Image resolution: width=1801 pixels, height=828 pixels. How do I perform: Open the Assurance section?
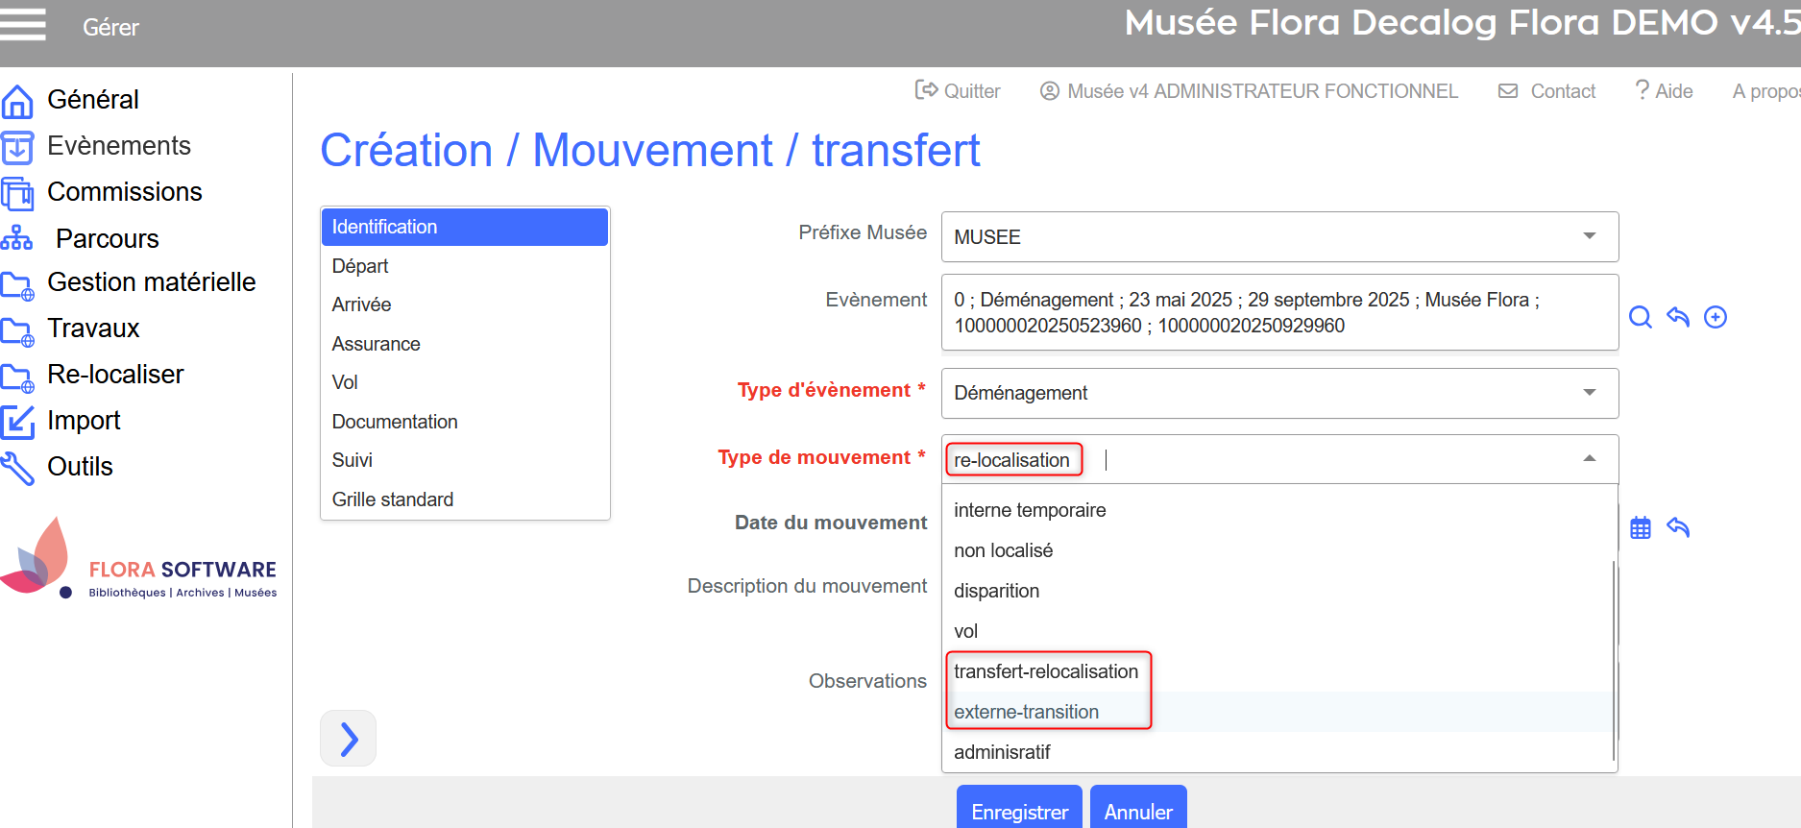(x=376, y=344)
